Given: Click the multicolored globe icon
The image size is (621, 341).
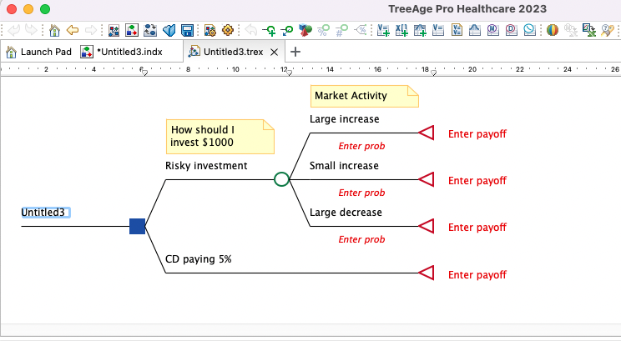Looking at the screenshot, I should tap(552, 31).
